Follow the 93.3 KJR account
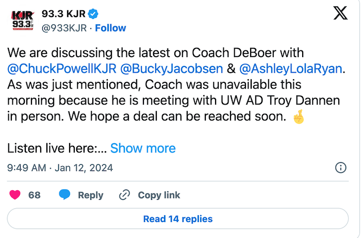The image size is (361, 238). 110,28
